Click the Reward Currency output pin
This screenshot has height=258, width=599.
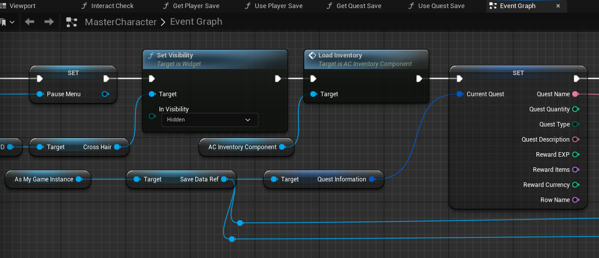click(576, 185)
